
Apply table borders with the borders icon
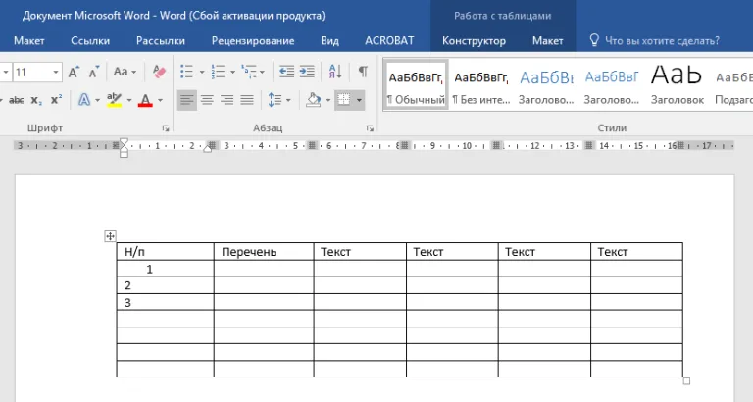344,100
